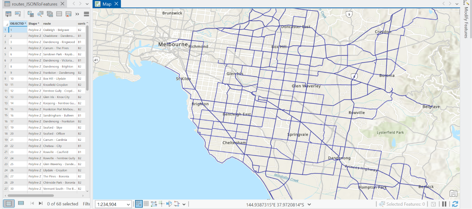Click the corridor column header
The width and height of the screenshot is (472, 209).
(x=81, y=23)
